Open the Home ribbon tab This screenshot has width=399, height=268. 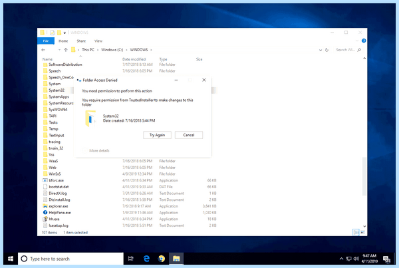[x=63, y=41]
